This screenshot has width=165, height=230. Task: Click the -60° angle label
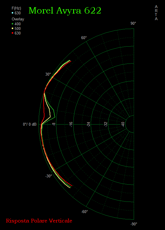click(84, 212)
